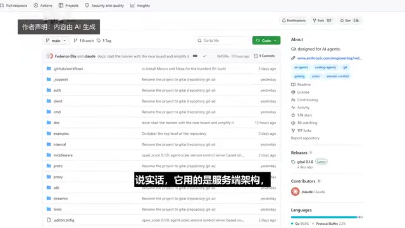View the 117 forks link

tap(301, 130)
